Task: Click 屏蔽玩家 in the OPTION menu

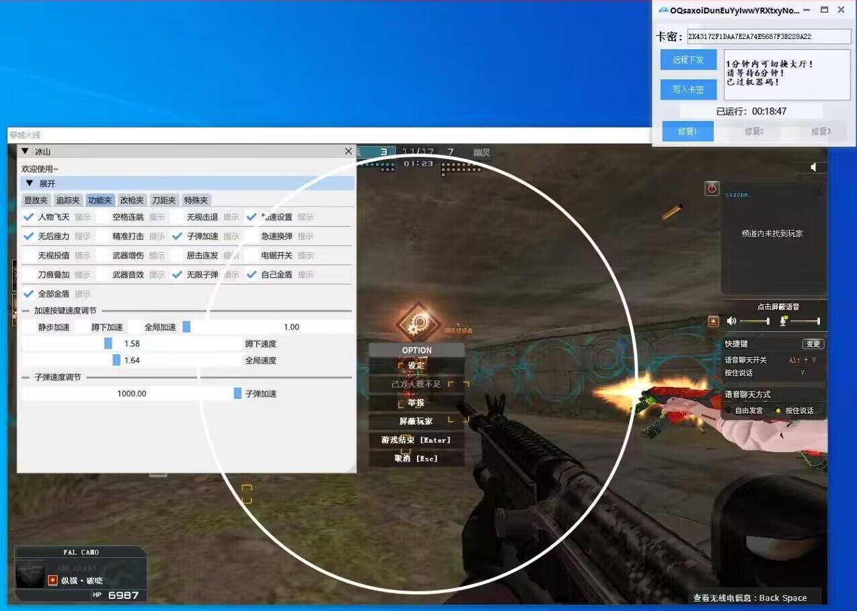Action: click(416, 421)
